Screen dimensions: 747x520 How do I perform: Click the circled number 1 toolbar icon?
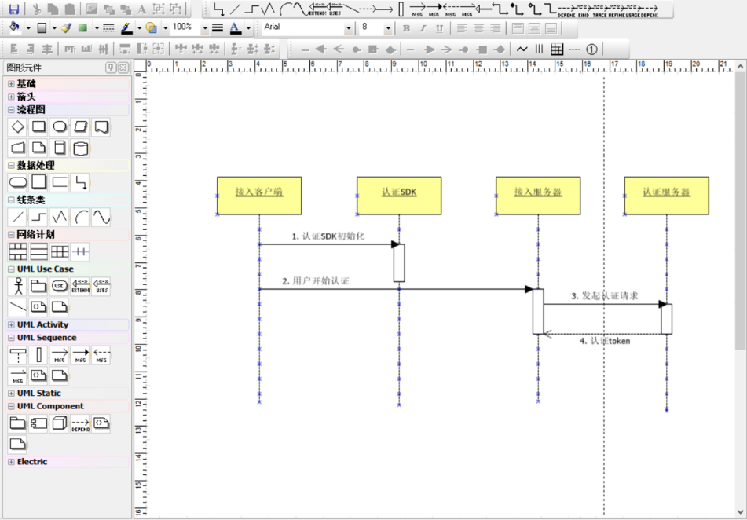pos(591,49)
